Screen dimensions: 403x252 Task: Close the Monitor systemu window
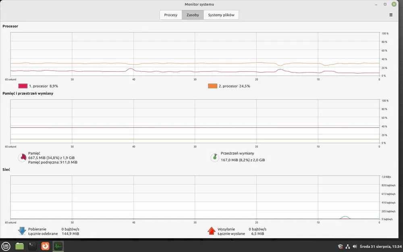point(394,4)
